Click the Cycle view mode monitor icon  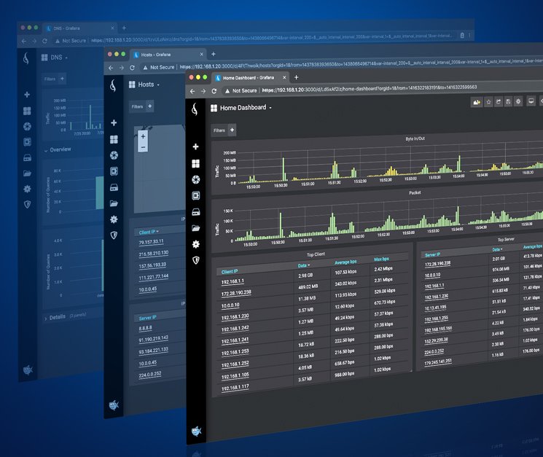click(x=531, y=101)
